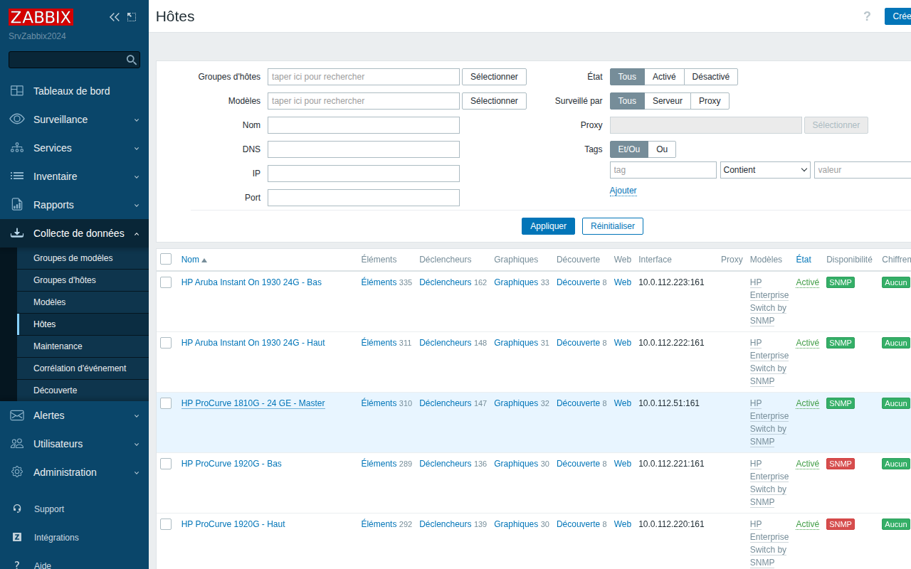This screenshot has height=569, width=911.
Task: Expand the Rapports menu chevron
Action: [x=137, y=205]
